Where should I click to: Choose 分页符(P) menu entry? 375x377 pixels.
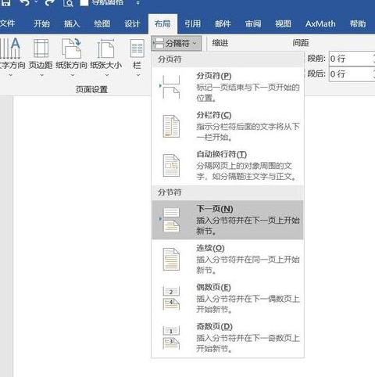227,87
